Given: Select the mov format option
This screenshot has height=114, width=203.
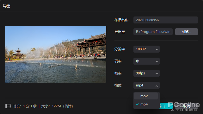Looking at the screenshot, I should tap(146, 96).
